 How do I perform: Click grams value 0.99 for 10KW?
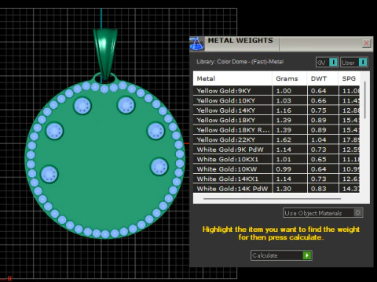point(284,169)
